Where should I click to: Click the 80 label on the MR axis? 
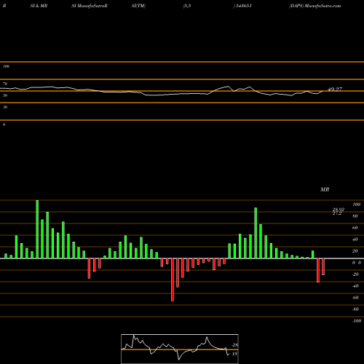click(355, 216)
